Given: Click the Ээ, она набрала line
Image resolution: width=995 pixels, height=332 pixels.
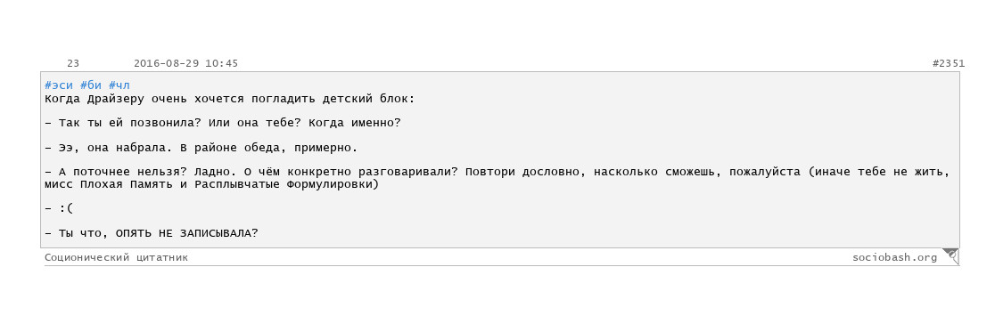Looking at the screenshot, I should point(201,148).
